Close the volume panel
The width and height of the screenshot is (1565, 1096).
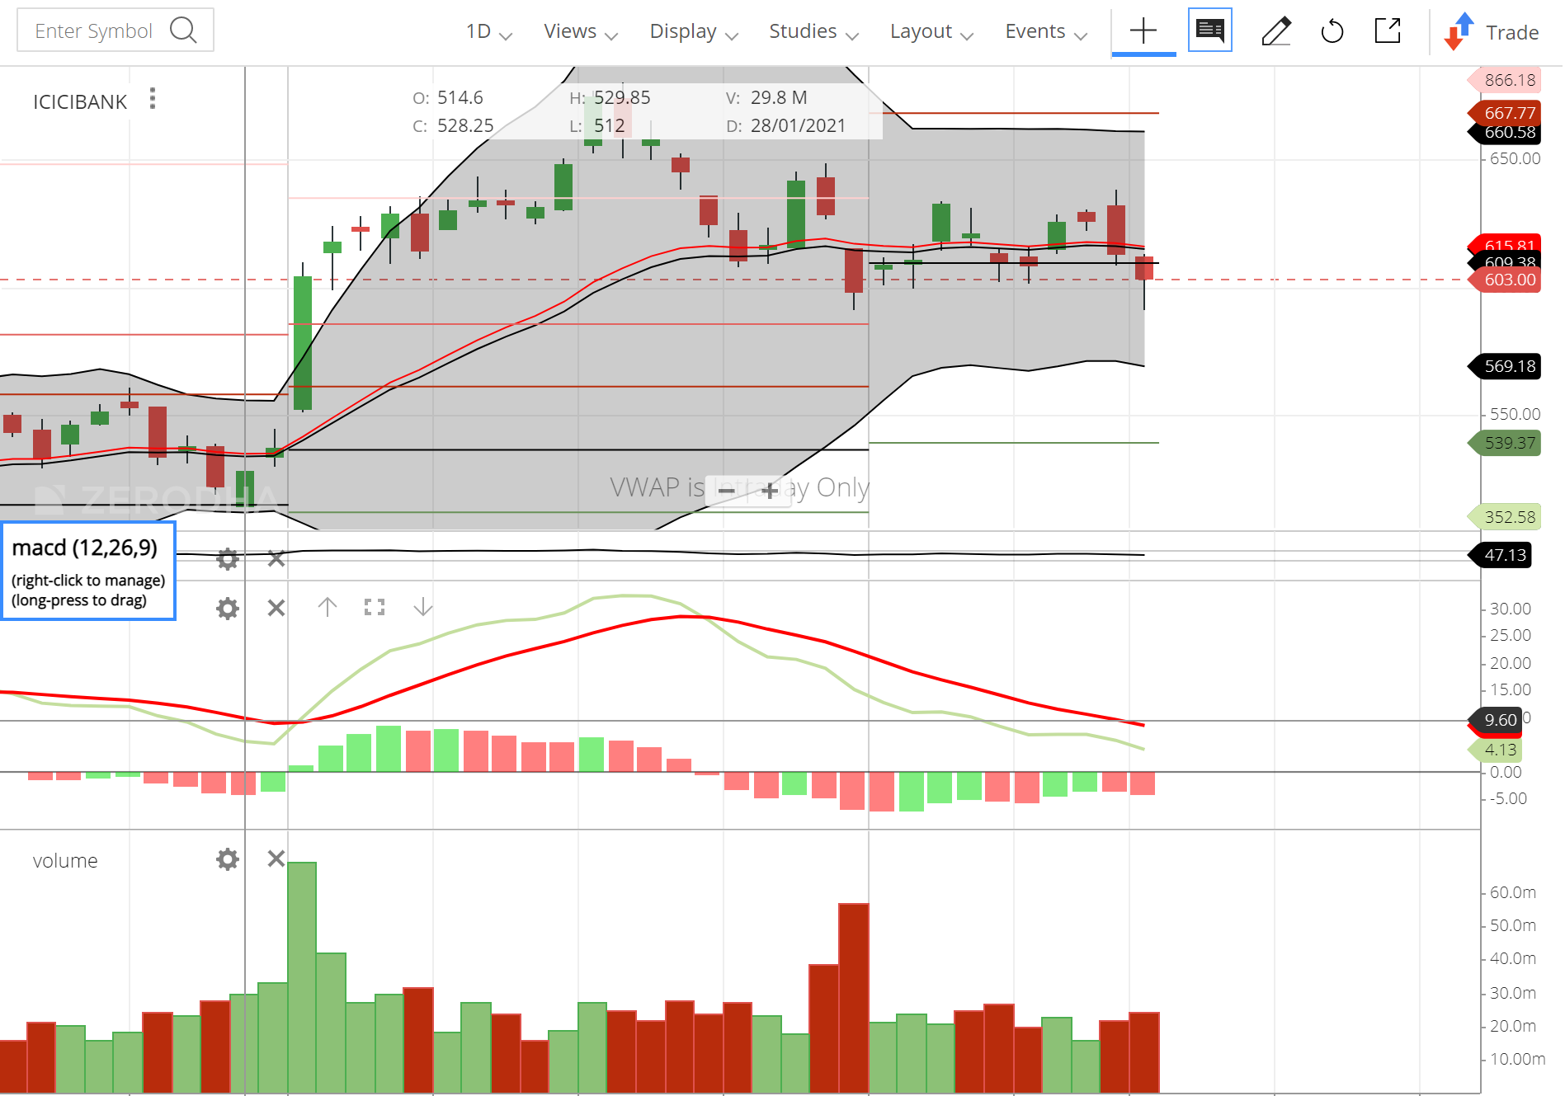[276, 859]
